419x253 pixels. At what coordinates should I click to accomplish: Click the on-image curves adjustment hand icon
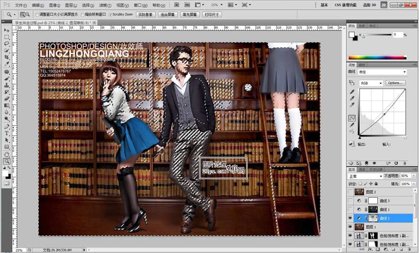pyautogui.click(x=352, y=83)
